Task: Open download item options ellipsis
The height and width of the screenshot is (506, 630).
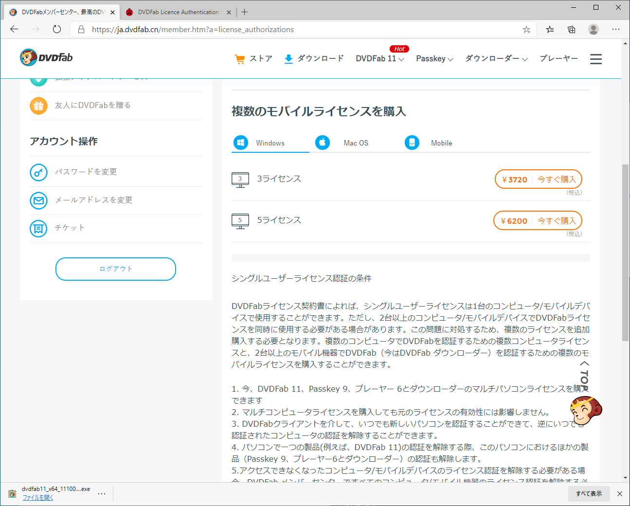Action: [102, 494]
